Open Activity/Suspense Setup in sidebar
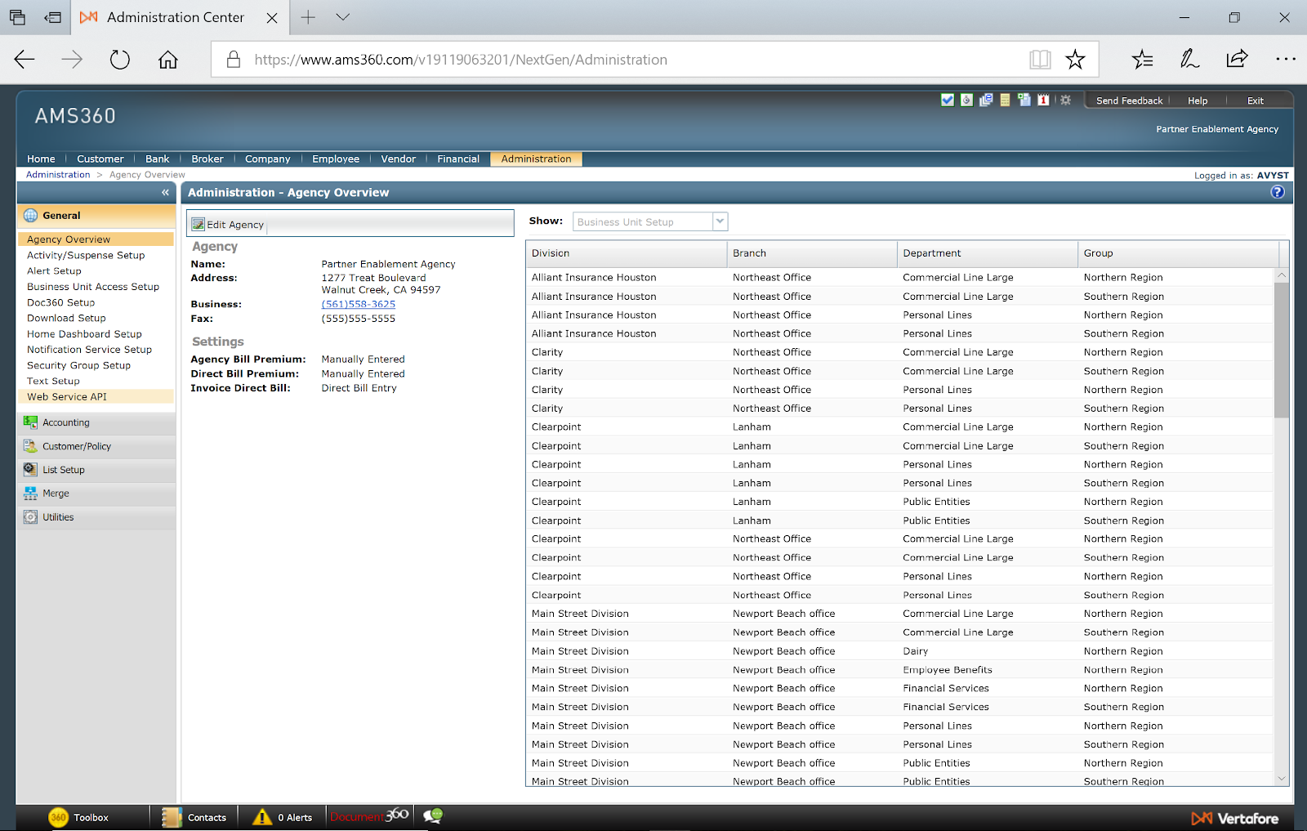This screenshot has width=1307, height=831. [86, 255]
